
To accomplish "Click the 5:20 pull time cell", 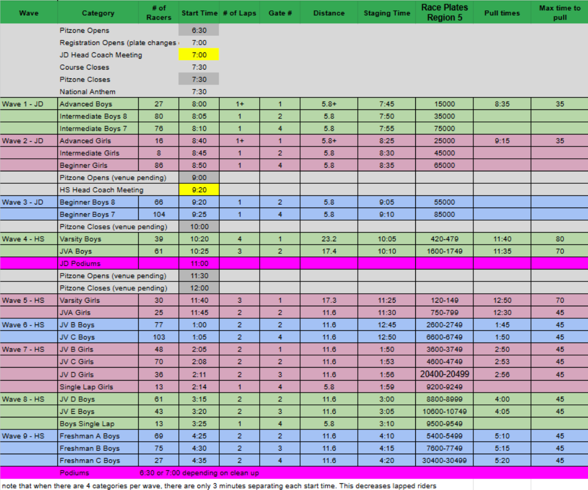I will pyautogui.click(x=502, y=460).
